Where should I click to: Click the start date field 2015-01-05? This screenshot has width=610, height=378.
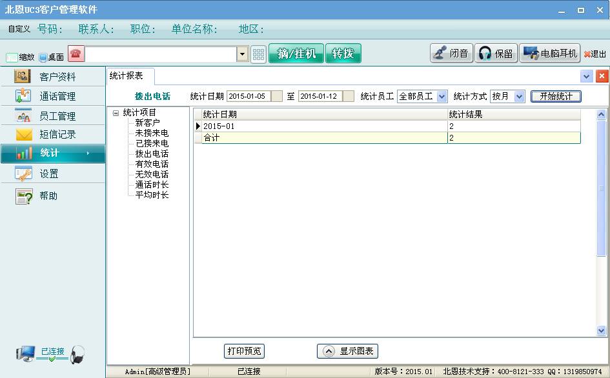[x=249, y=96]
